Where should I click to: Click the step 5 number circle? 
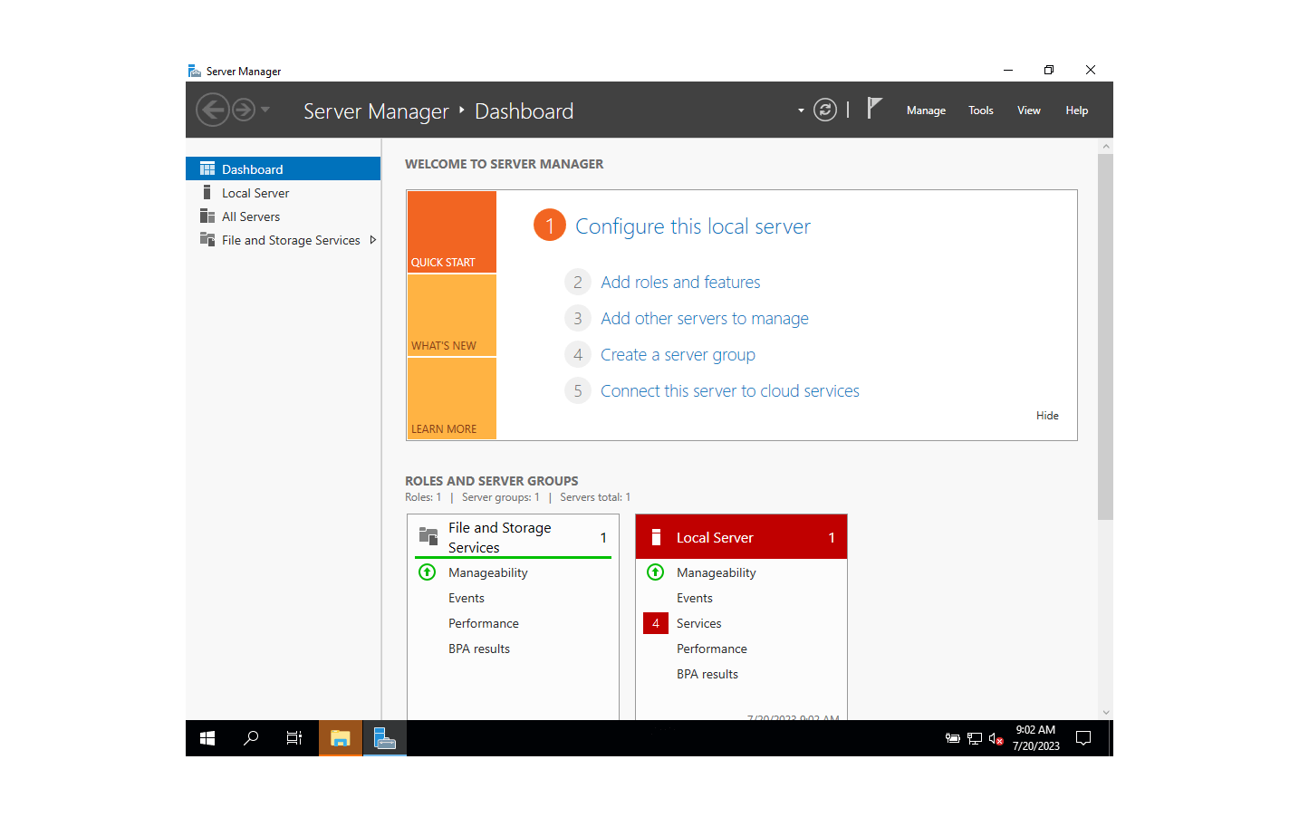click(578, 391)
